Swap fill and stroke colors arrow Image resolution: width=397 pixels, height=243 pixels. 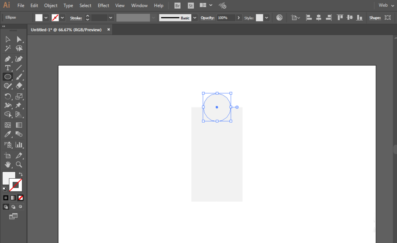coord(21,174)
